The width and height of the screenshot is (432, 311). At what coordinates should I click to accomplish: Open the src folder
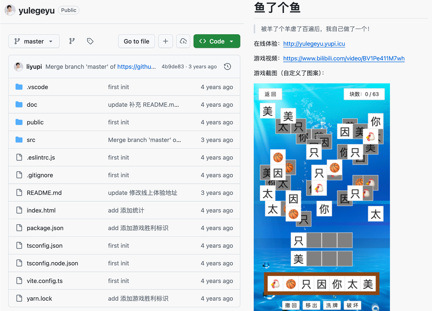tap(31, 140)
